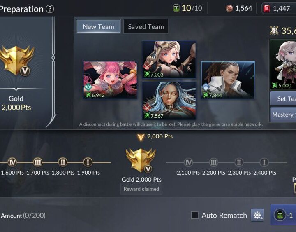Click the Set Team button
Screen dimensions: 296x232
pos(283,98)
